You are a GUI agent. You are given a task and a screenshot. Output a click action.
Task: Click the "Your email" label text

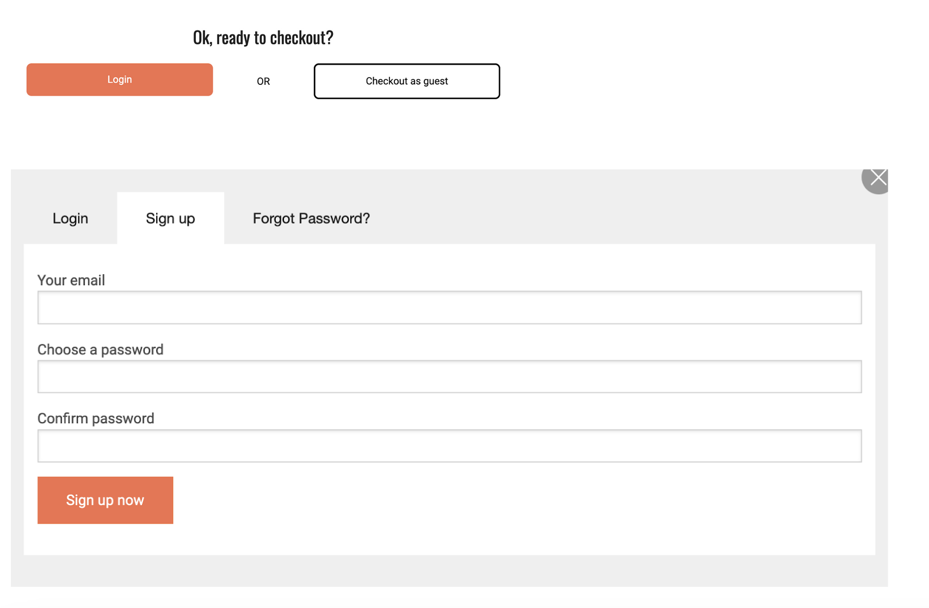click(71, 280)
